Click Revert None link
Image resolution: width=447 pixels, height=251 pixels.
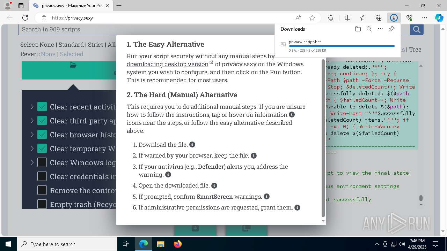tap(48, 54)
